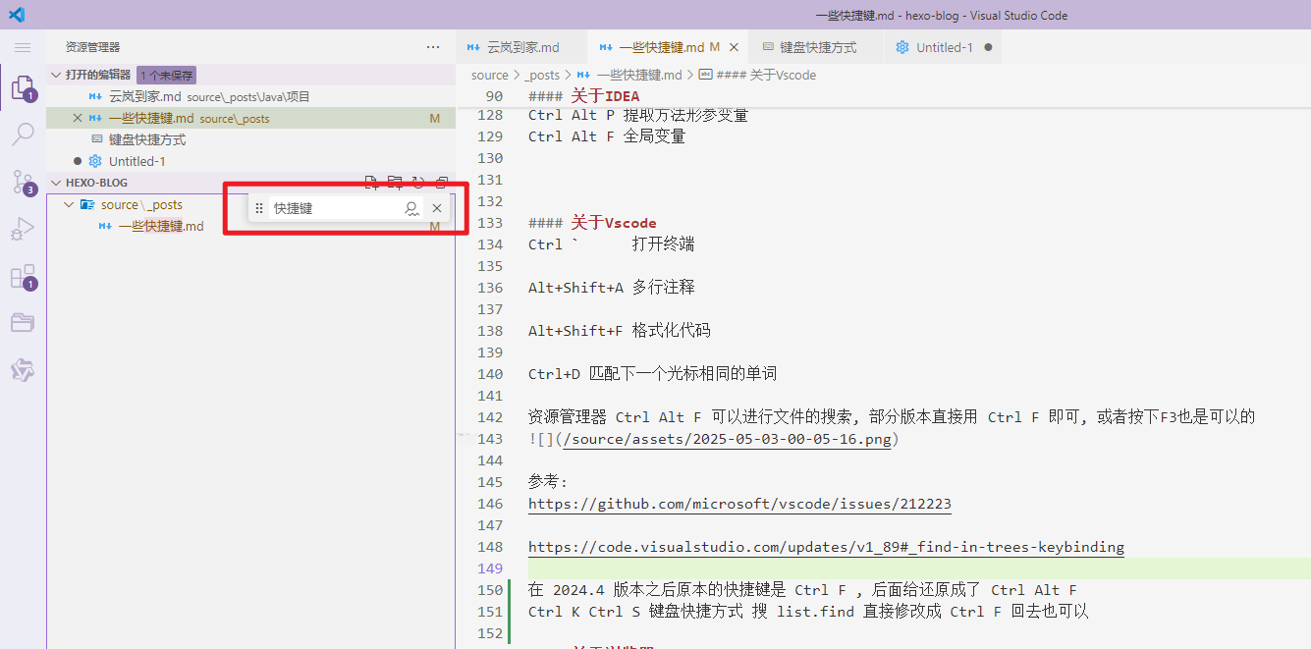Image resolution: width=1311 pixels, height=649 pixels.
Task: Click the find input containing 快捷键
Action: [x=335, y=208]
